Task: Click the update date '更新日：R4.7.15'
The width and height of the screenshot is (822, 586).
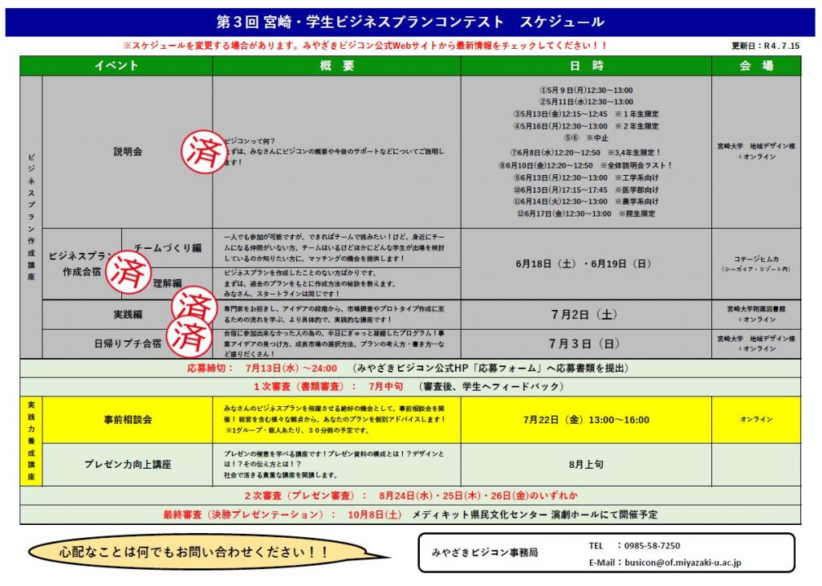Action: click(765, 46)
